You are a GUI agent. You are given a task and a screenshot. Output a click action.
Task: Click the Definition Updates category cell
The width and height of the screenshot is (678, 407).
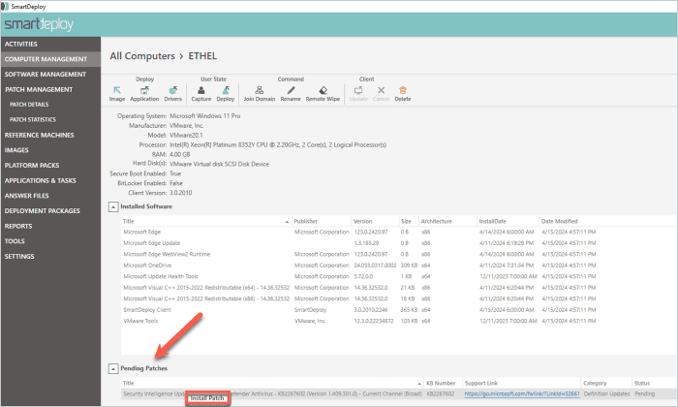coord(606,394)
